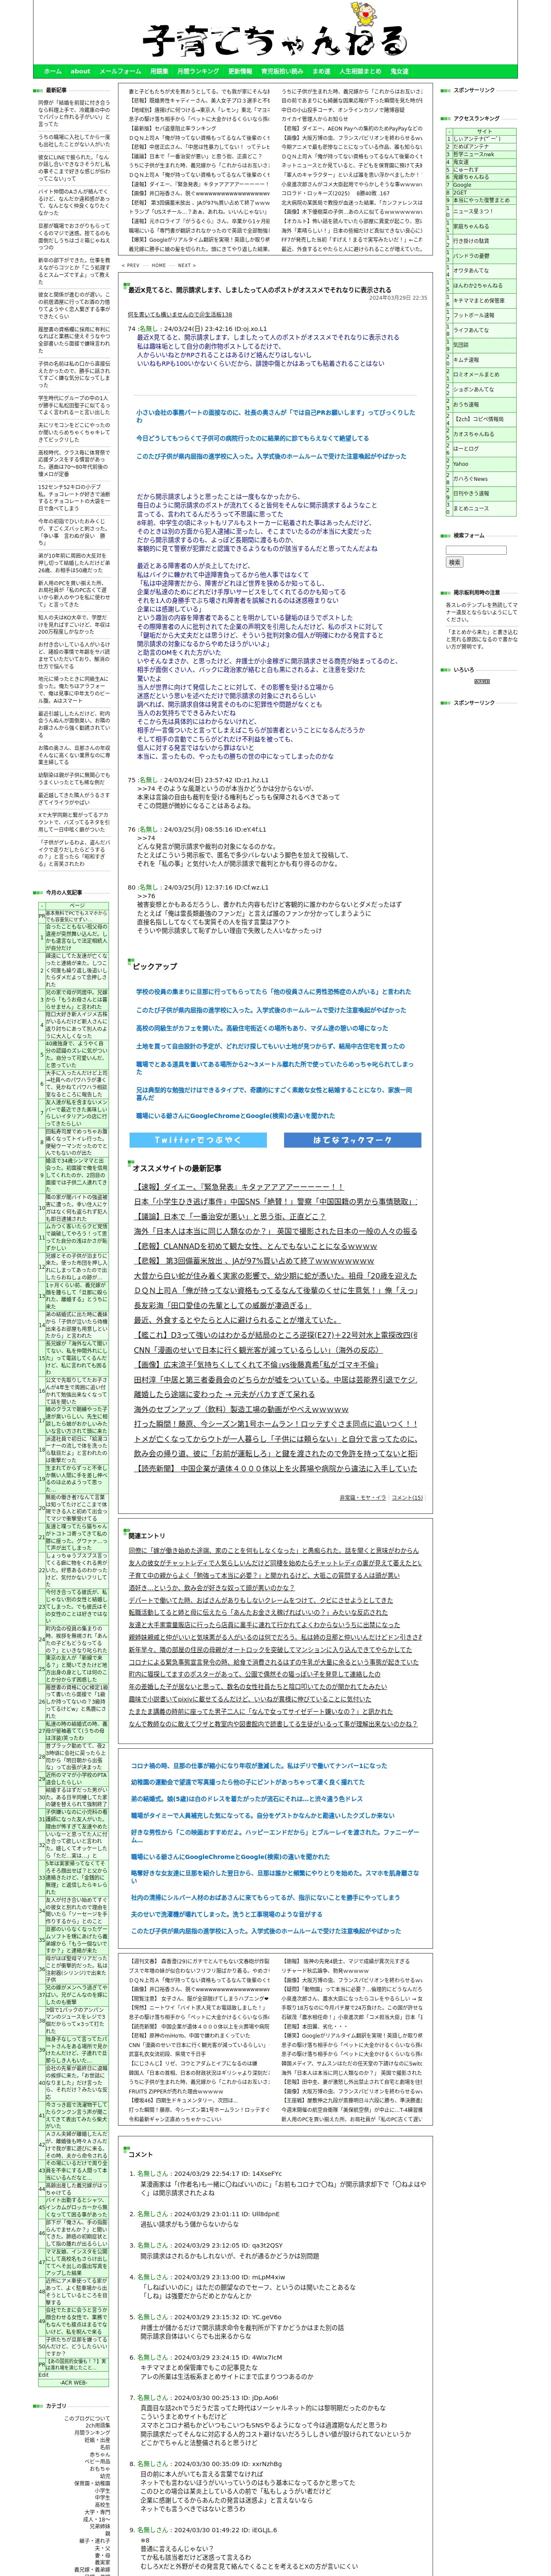Open the 義実家 category link
The width and height of the screenshot is (551, 2576).
click(104, 2561)
